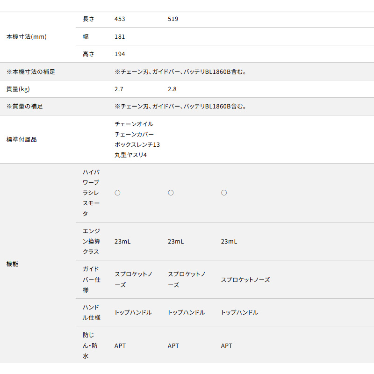Image resolution: width=374 pixels, height=374 pixels.
Task: Click the first APT value in the 防じん・防水 row
Action: 120,346
